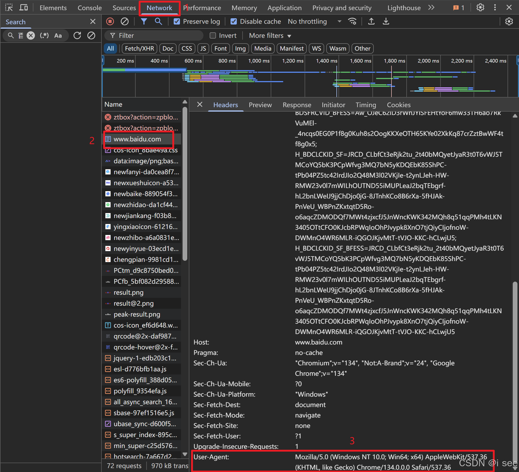Open network settings gear icon

tap(509, 21)
